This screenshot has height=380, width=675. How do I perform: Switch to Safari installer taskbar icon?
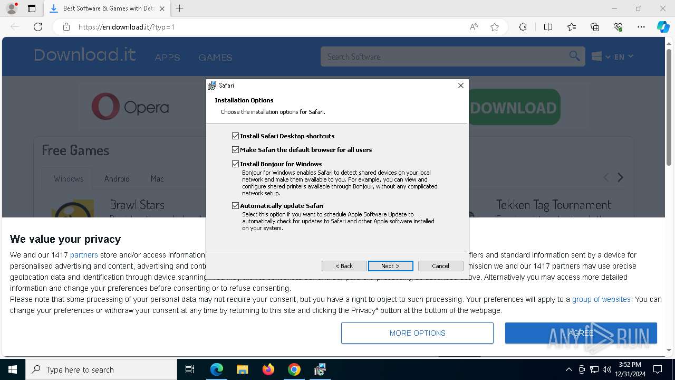(x=320, y=369)
